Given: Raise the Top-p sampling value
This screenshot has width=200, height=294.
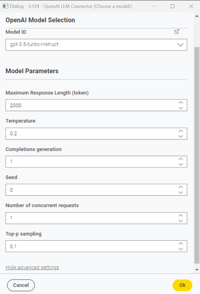Looking at the screenshot, I should pyautogui.click(x=181, y=243).
